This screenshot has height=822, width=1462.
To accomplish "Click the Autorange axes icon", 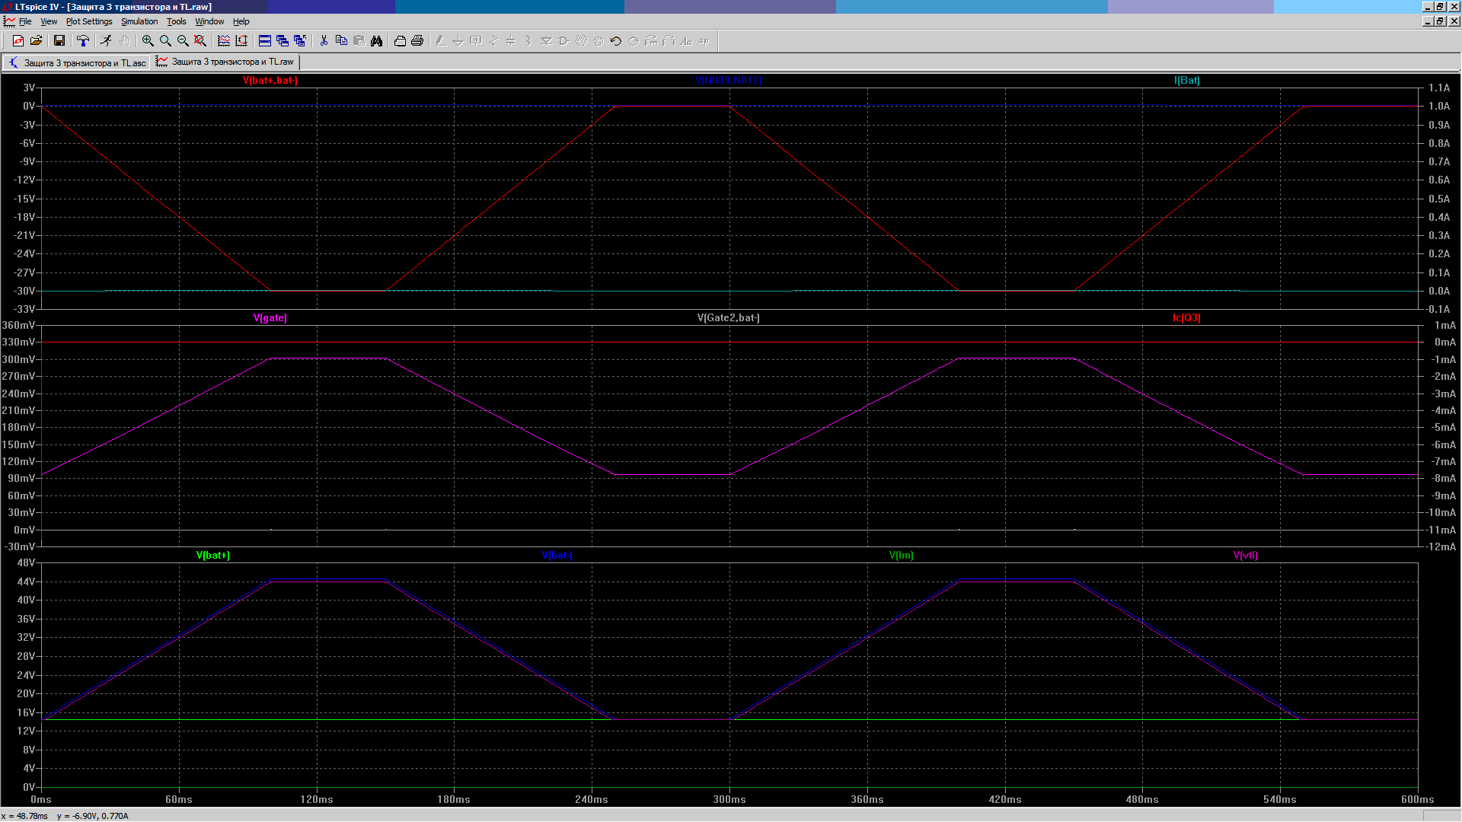I will [241, 41].
